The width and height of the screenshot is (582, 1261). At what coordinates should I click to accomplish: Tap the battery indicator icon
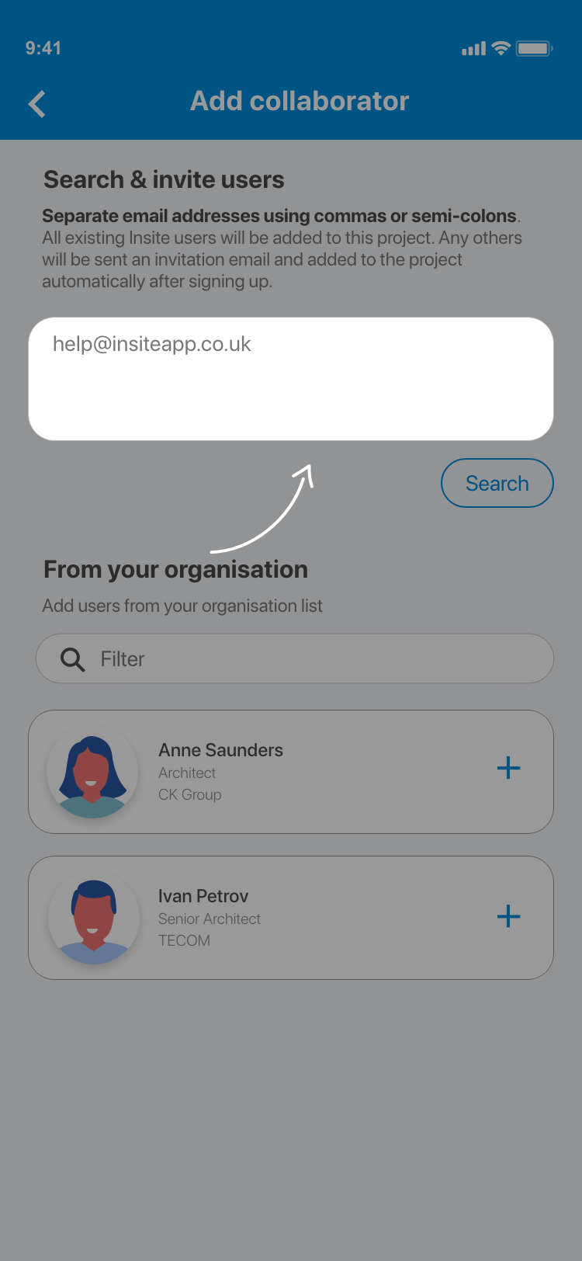coord(534,48)
